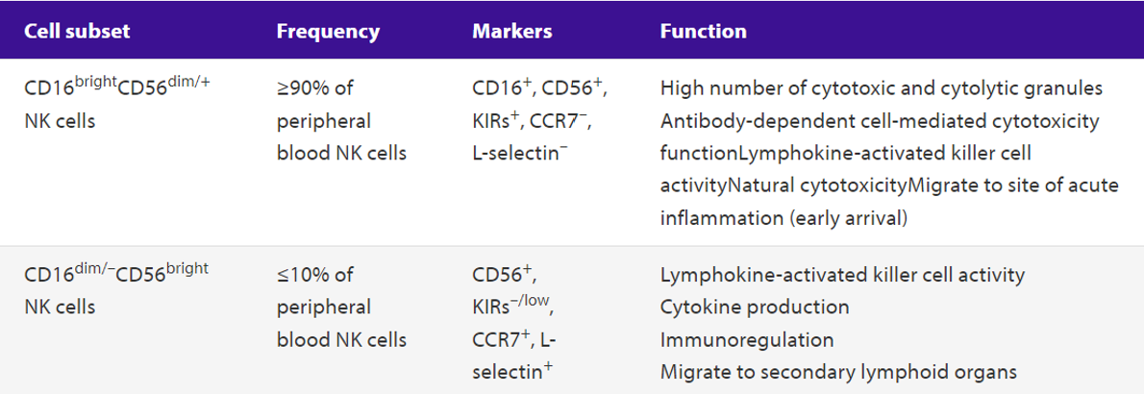Screen dimensions: 1144x394
Task: Click the KIRs+, CCR7− markers text
Action: pos(532,120)
